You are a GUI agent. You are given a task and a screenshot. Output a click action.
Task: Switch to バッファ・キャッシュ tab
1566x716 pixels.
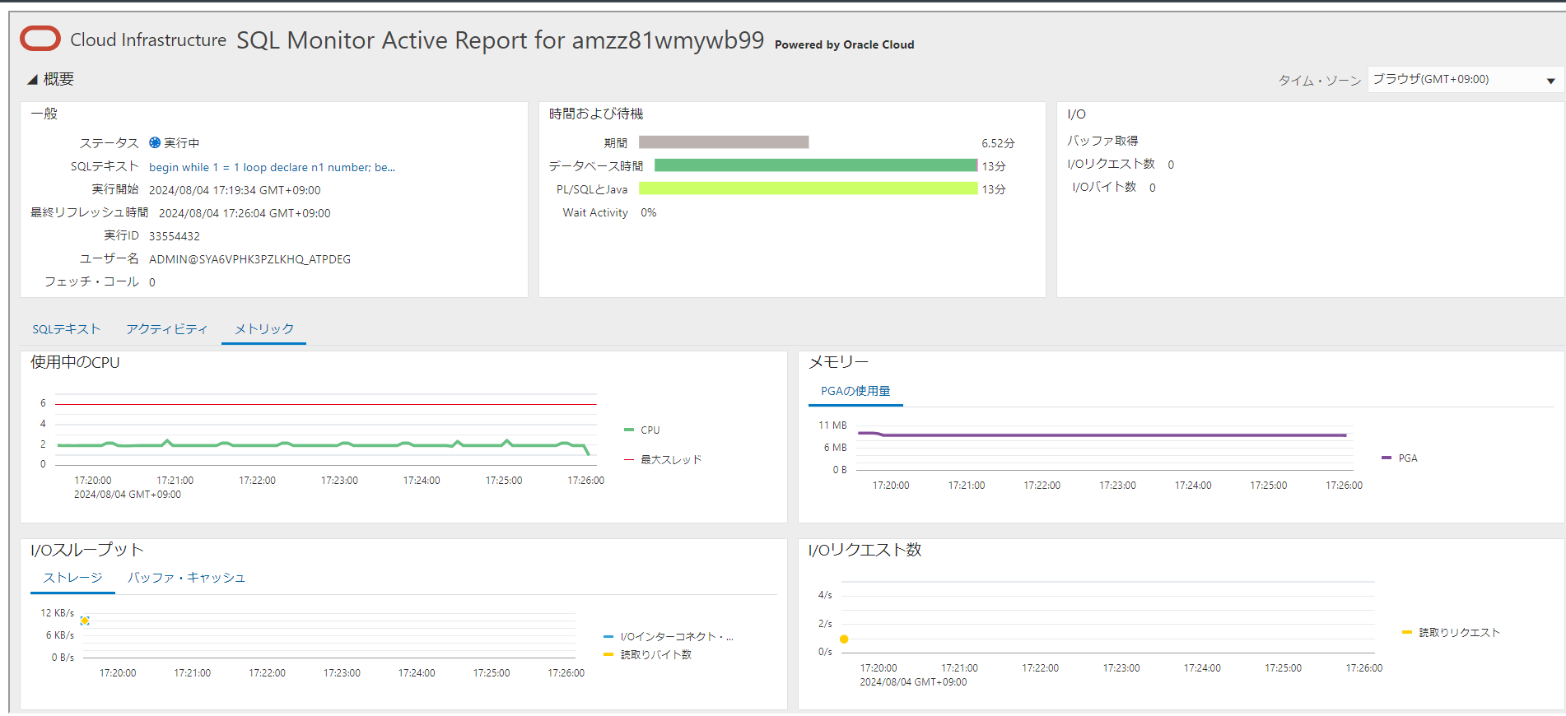click(186, 578)
